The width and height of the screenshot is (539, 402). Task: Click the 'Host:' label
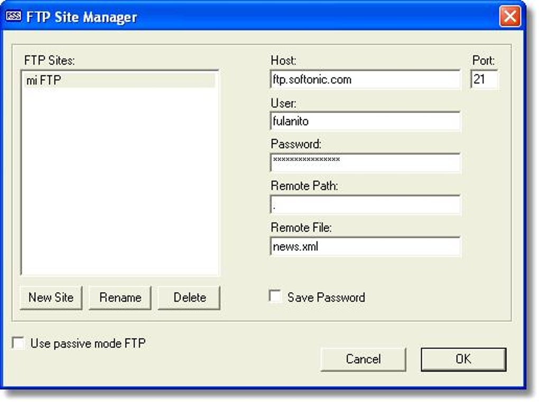pyautogui.click(x=283, y=60)
